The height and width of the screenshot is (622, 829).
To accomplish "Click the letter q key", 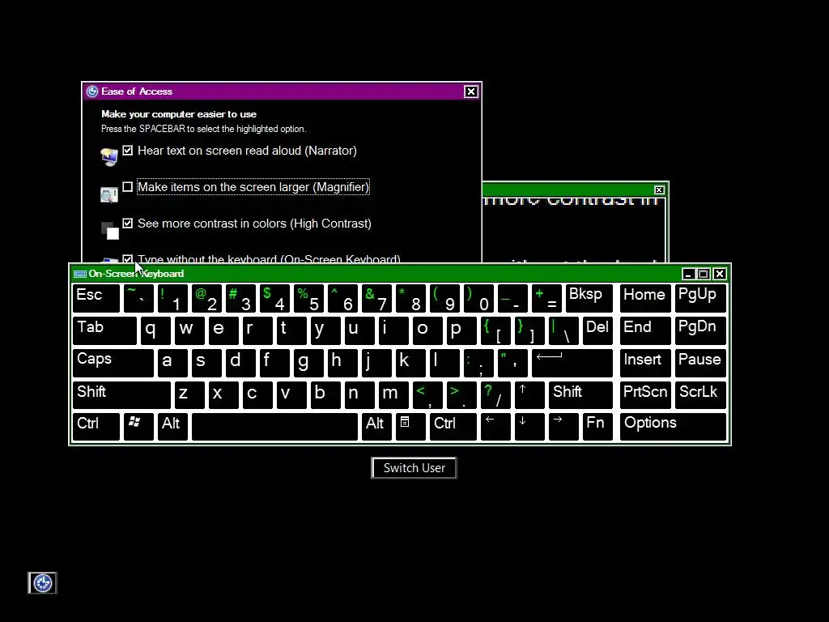I will pos(155,330).
